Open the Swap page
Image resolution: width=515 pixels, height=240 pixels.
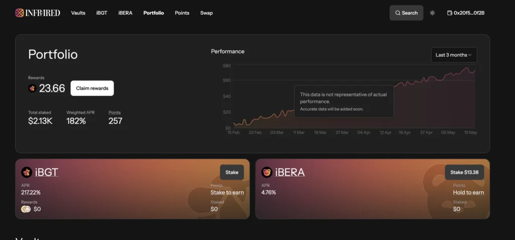[x=207, y=13]
